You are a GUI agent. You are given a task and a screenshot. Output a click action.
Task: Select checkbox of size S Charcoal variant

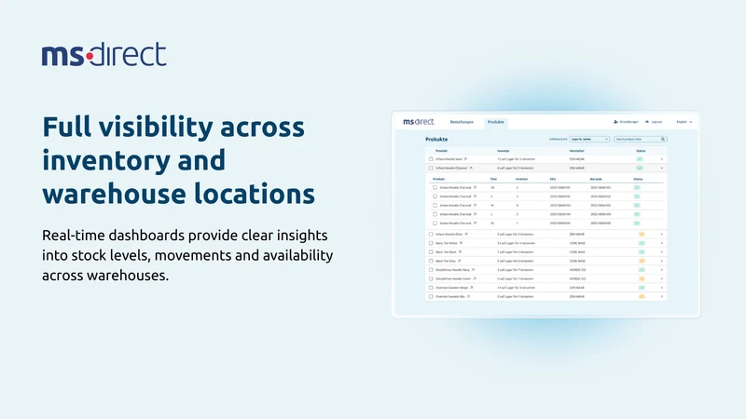pos(435,196)
